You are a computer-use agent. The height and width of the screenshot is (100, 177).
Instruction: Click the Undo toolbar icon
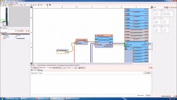tap(14, 5)
